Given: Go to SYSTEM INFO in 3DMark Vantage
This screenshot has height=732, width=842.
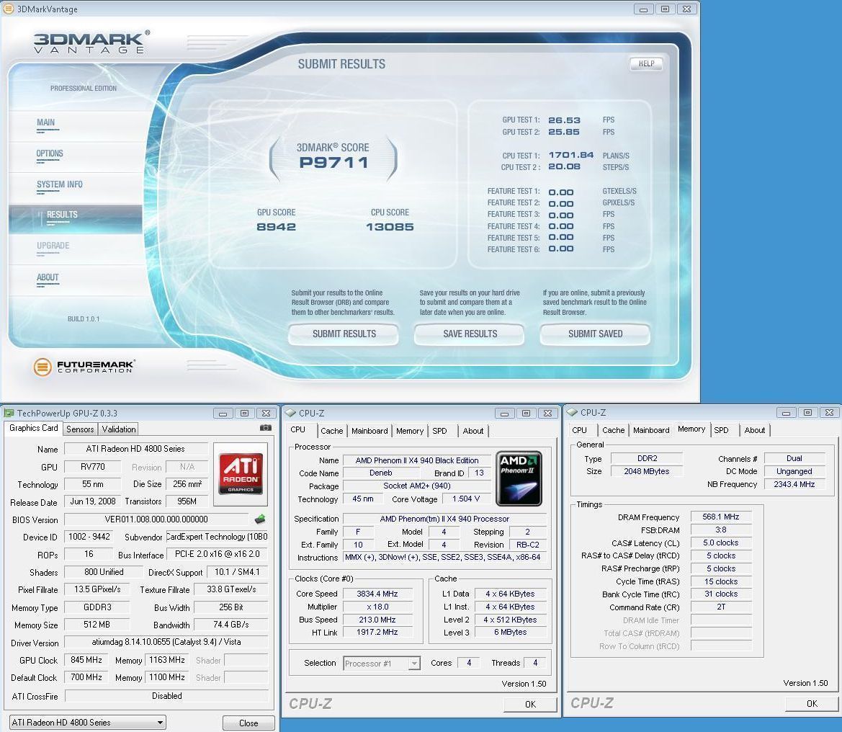Looking at the screenshot, I should (60, 184).
